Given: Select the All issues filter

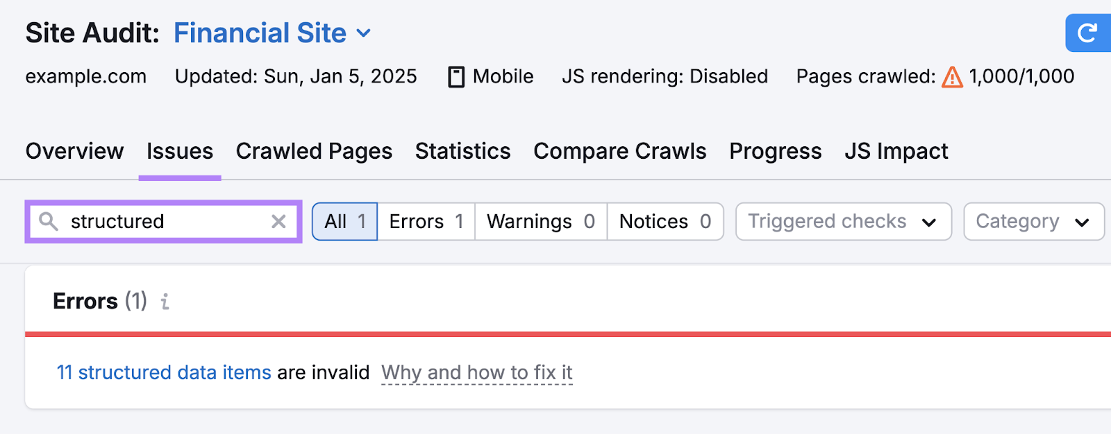Looking at the screenshot, I should click(344, 221).
